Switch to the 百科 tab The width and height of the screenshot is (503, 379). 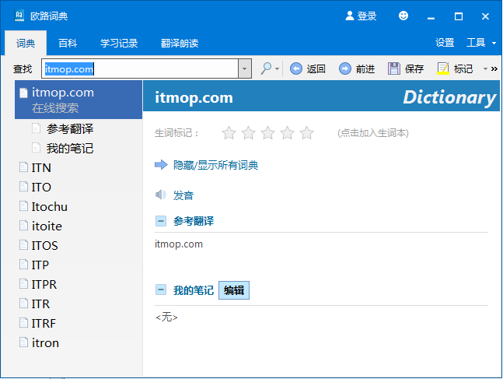(x=68, y=43)
